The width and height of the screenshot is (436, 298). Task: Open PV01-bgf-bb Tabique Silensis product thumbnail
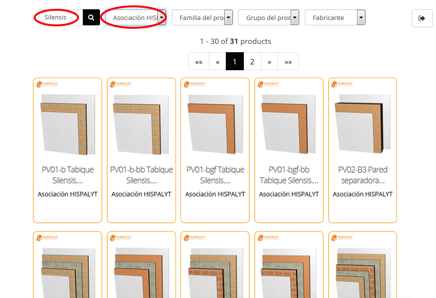pyautogui.click(x=289, y=124)
